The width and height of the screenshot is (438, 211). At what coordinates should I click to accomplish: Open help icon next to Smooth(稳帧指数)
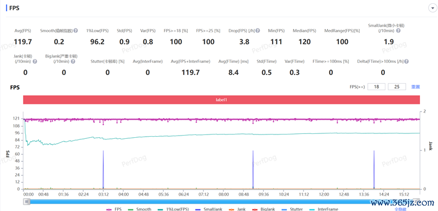pyautogui.click(x=76, y=31)
